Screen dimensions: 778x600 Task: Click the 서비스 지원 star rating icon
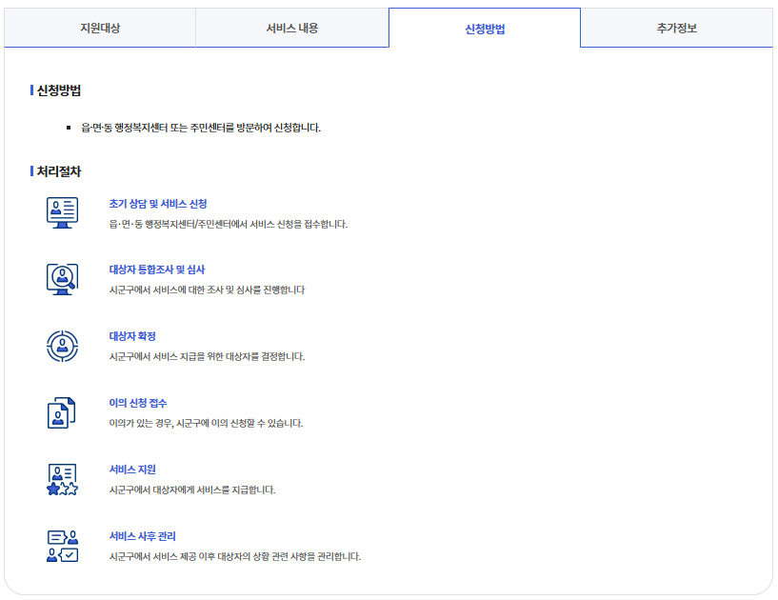(x=62, y=479)
